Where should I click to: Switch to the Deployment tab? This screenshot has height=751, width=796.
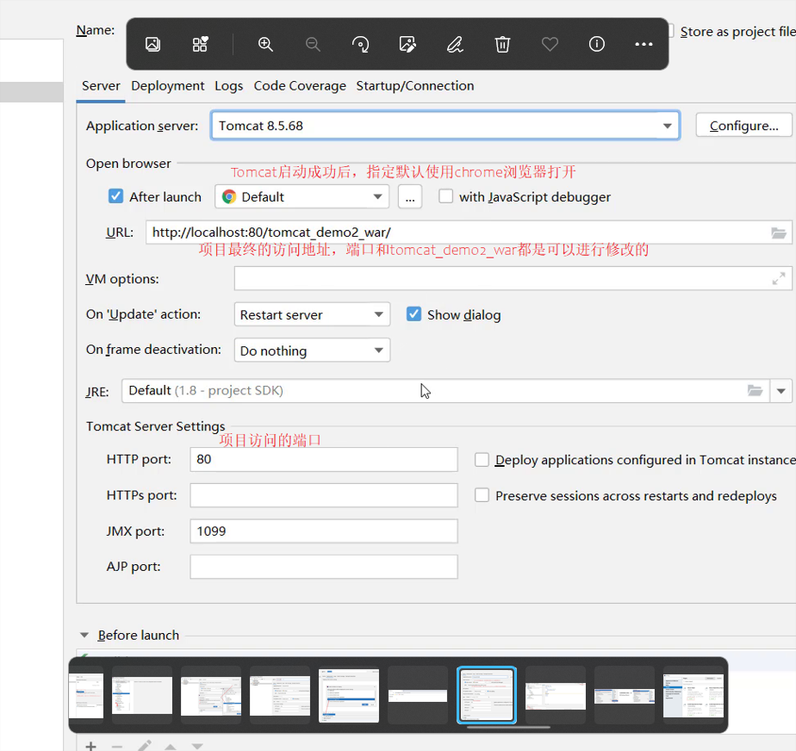point(167,86)
